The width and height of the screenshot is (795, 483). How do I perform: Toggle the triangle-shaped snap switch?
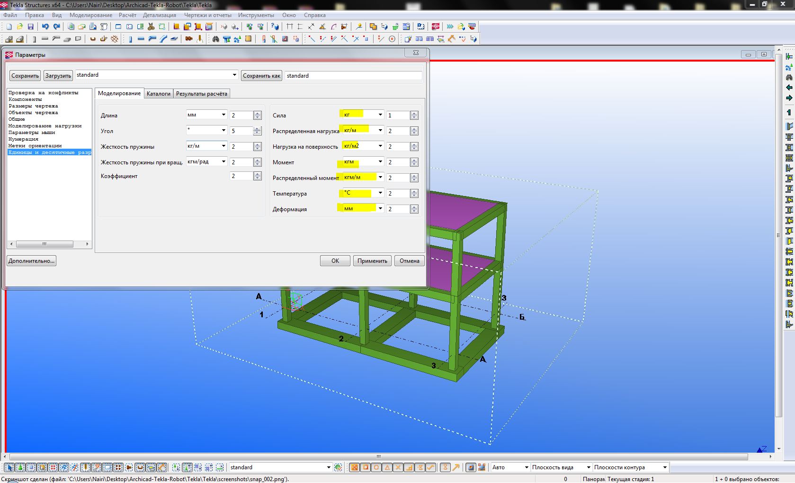click(x=387, y=467)
